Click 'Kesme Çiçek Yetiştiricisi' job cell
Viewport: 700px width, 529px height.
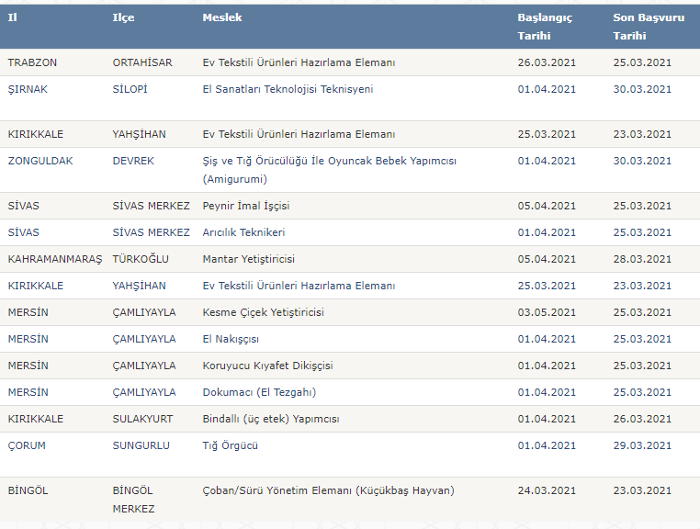click(x=264, y=312)
